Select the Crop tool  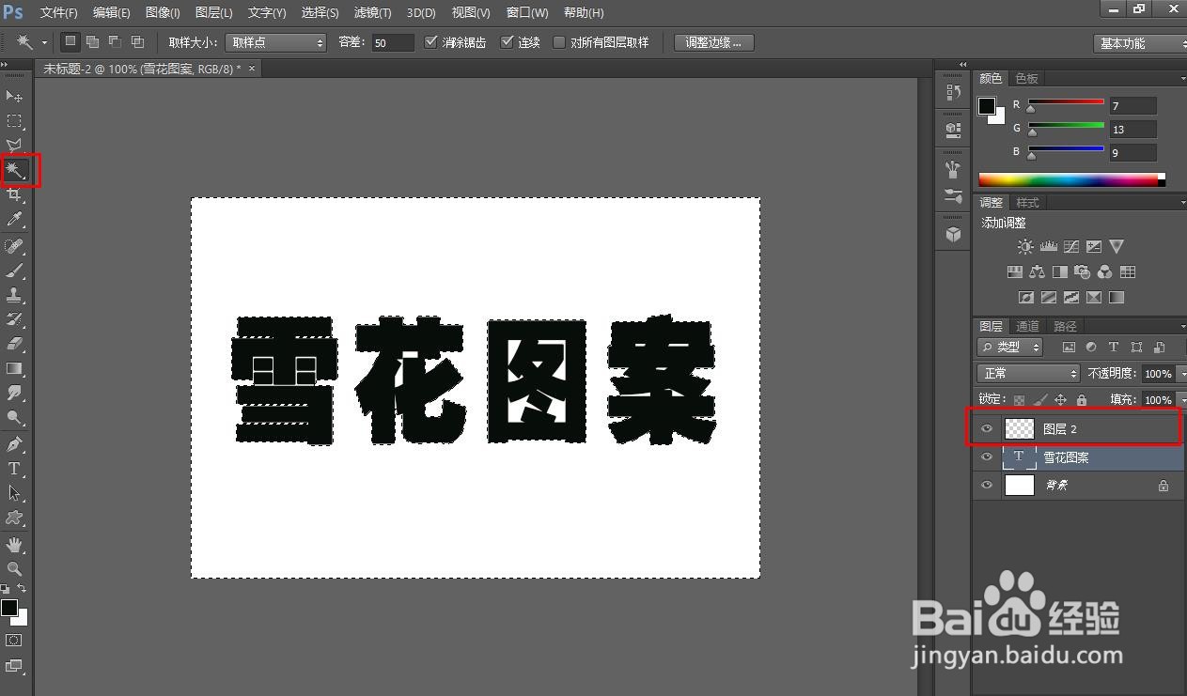[14, 194]
